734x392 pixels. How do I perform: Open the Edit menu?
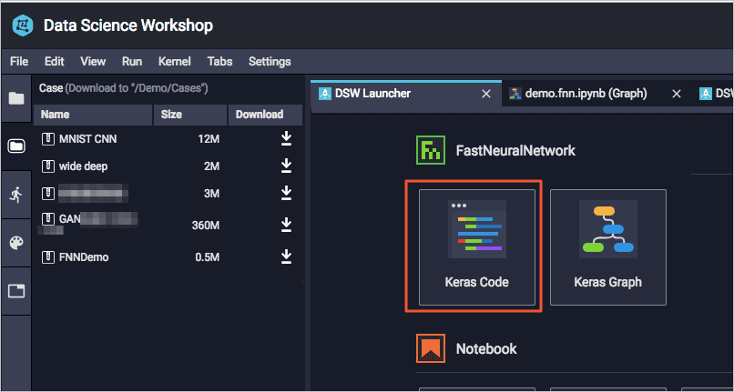55,61
